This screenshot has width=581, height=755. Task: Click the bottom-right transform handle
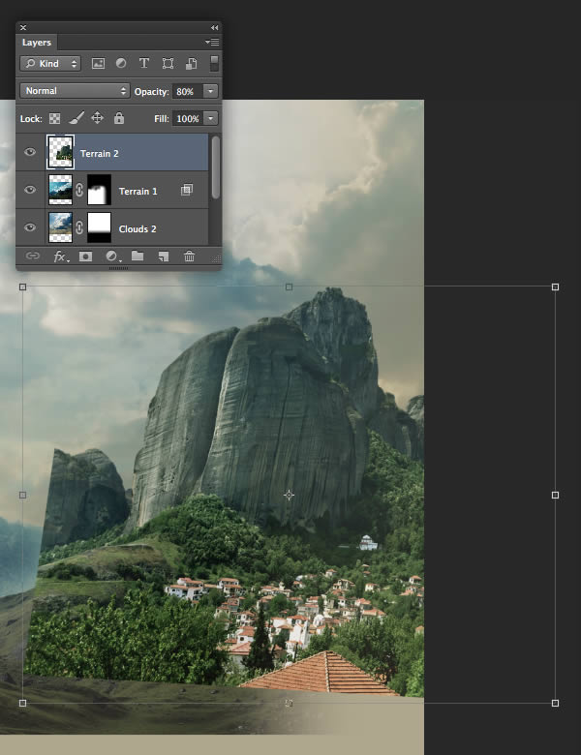coord(555,703)
